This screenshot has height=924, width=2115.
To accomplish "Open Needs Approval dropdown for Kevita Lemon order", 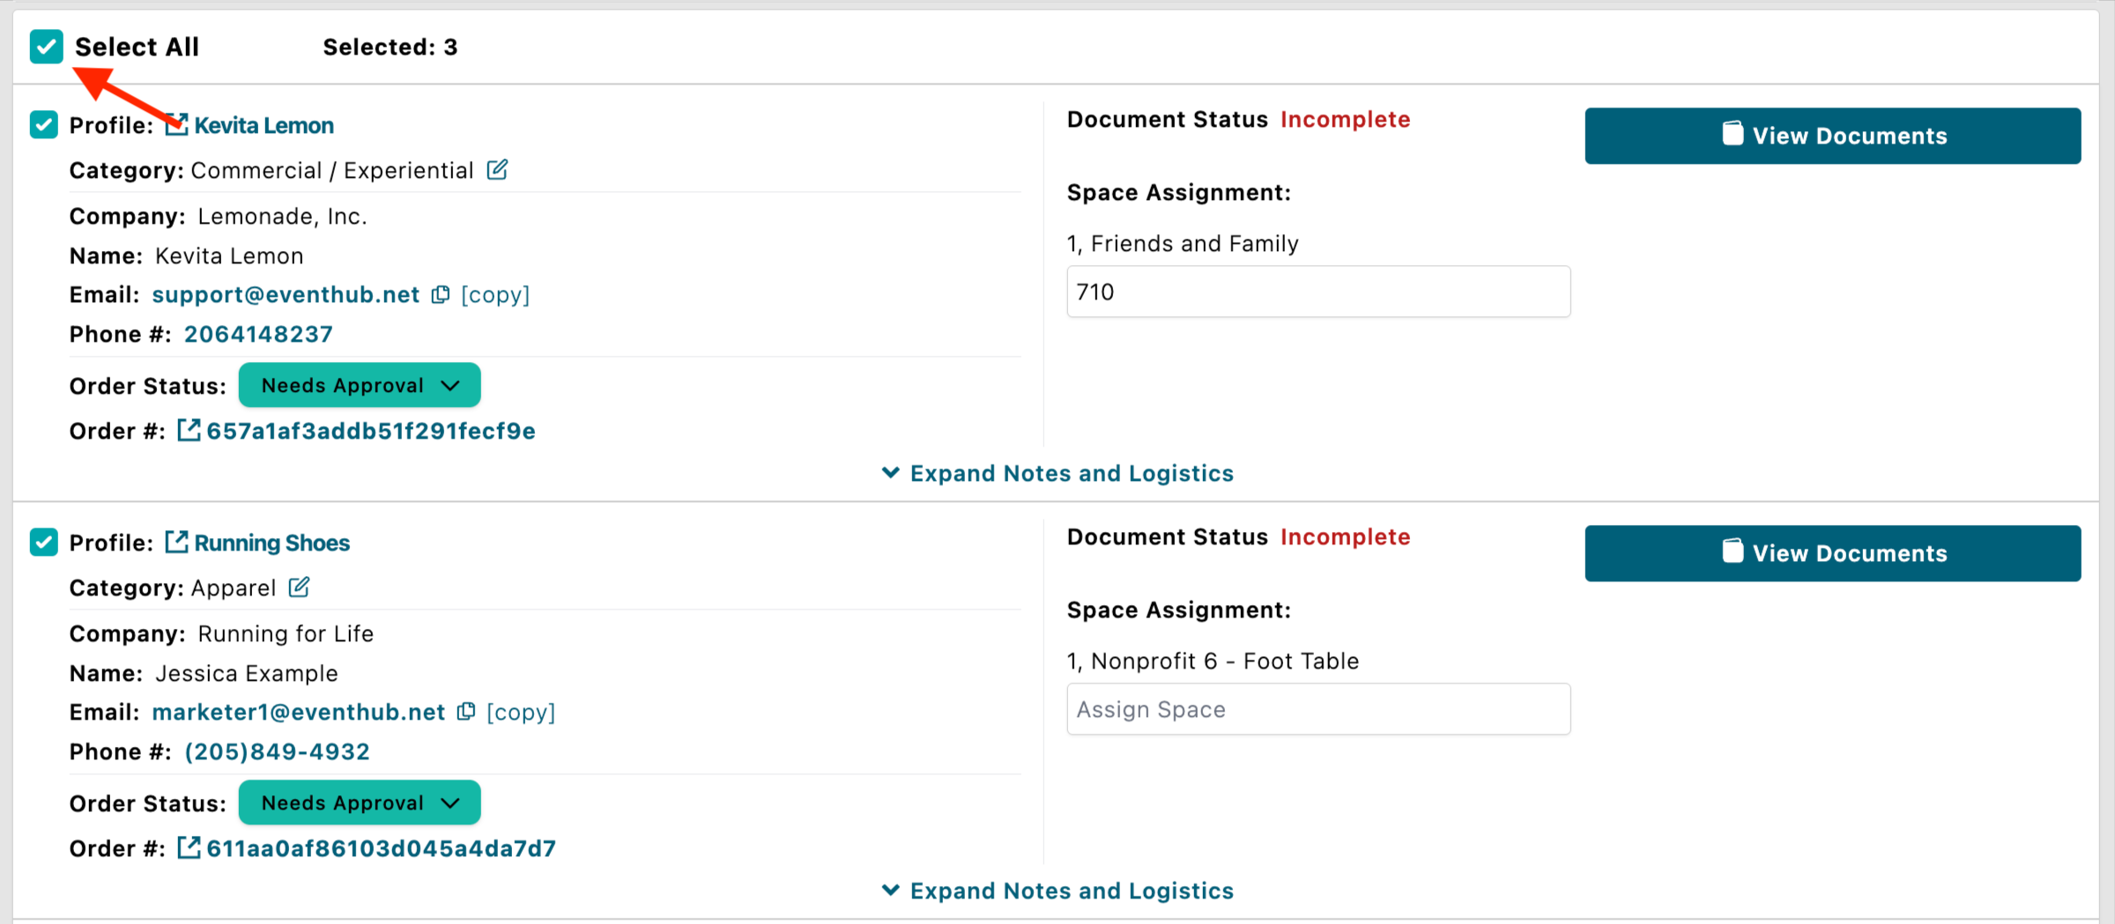I will pyautogui.click(x=360, y=385).
